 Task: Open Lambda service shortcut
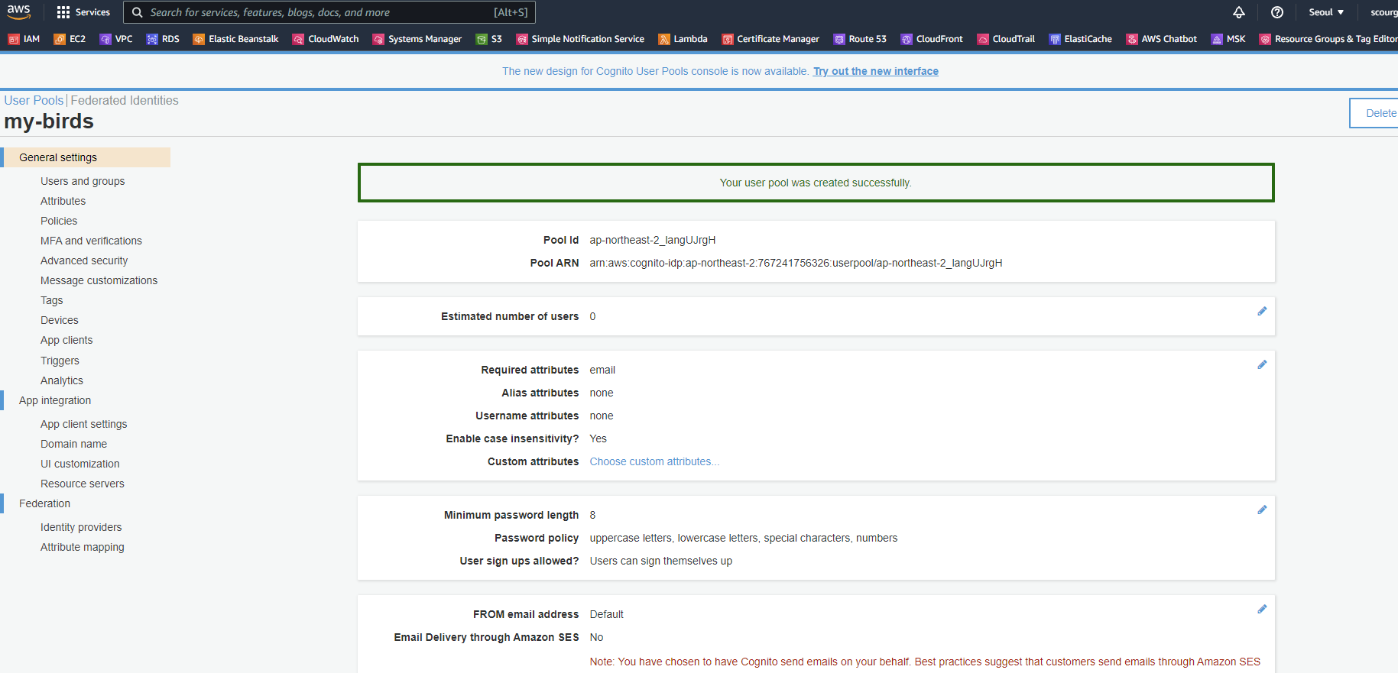point(683,39)
